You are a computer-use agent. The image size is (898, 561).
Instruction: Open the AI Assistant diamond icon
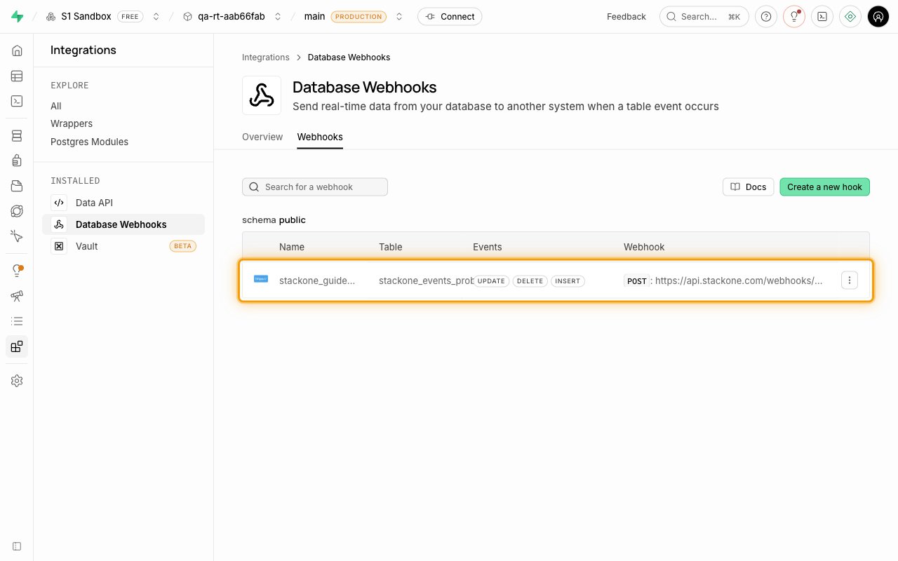coord(850,17)
